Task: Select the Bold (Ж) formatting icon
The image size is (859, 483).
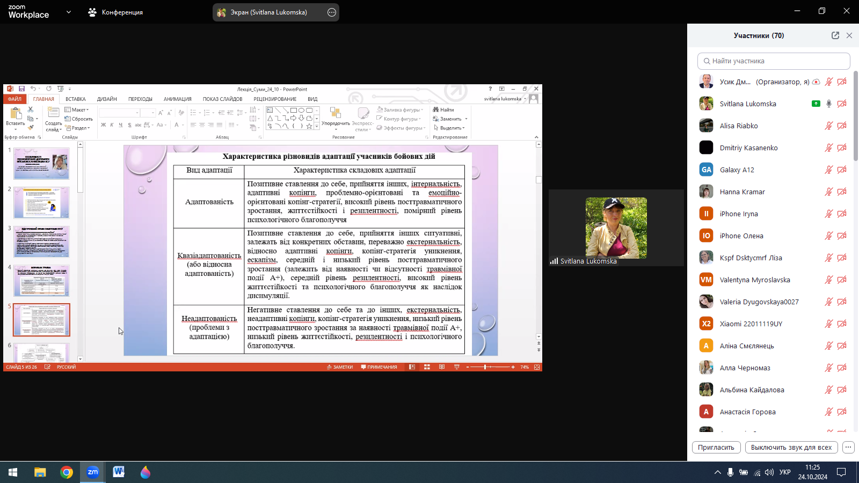Action: click(x=104, y=125)
